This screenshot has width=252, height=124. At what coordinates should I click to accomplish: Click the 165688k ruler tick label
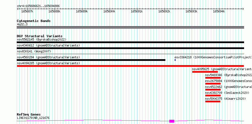54,11
